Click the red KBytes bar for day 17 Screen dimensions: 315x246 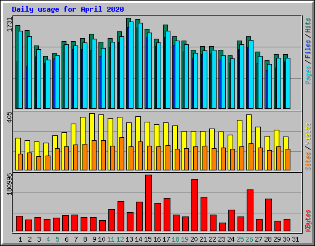point(167,215)
